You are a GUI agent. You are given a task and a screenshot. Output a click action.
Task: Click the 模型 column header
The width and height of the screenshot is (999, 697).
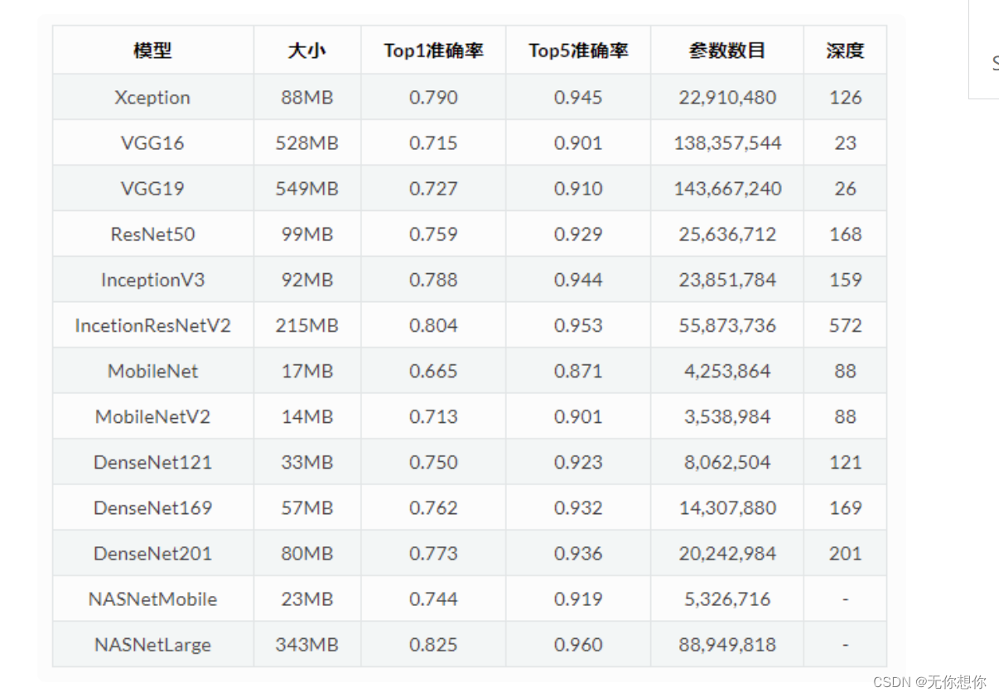click(x=152, y=50)
